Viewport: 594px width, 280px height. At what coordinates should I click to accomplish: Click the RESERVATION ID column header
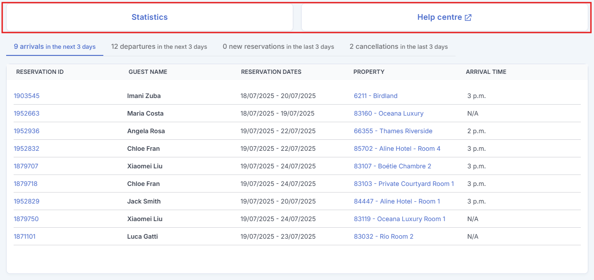point(40,72)
